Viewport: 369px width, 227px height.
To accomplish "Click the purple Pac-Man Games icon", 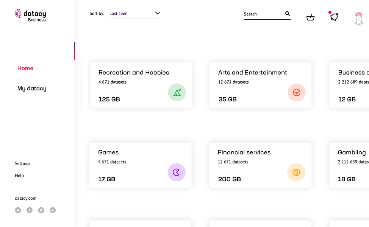I will (x=177, y=172).
